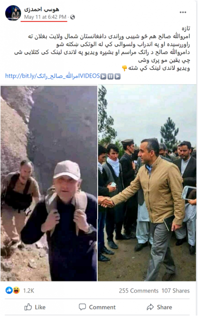View the 1.2K reactions list
The image size is (198, 316).
coord(29,291)
